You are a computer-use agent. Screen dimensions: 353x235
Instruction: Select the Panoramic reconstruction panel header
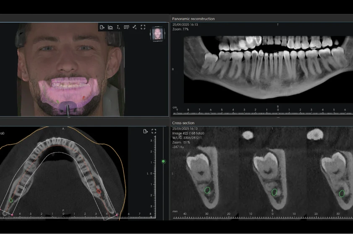coord(193,19)
